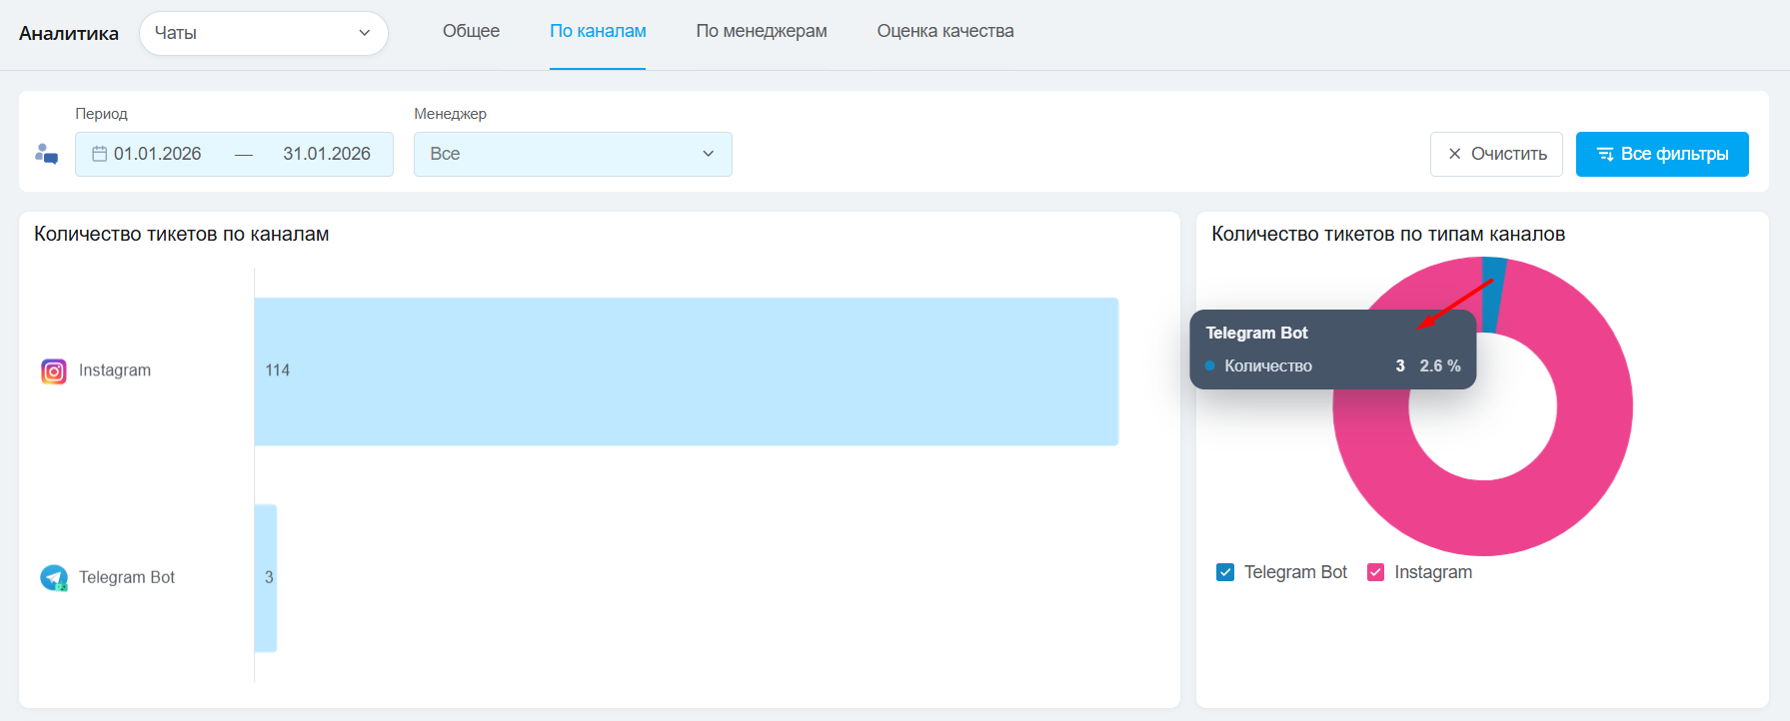Image resolution: width=1790 pixels, height=721 pixels.
Task: Click the filter icon in Все фильтры
Action: (x=1605, y=154)
